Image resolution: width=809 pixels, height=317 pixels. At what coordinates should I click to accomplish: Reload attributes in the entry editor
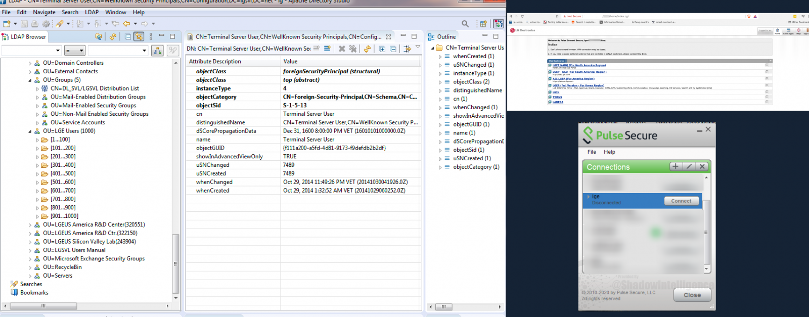[367, 49]
